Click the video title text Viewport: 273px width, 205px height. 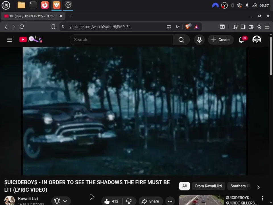(87, 186)
